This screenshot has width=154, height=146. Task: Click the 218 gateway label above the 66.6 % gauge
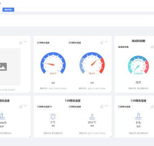tap(75, 43)
